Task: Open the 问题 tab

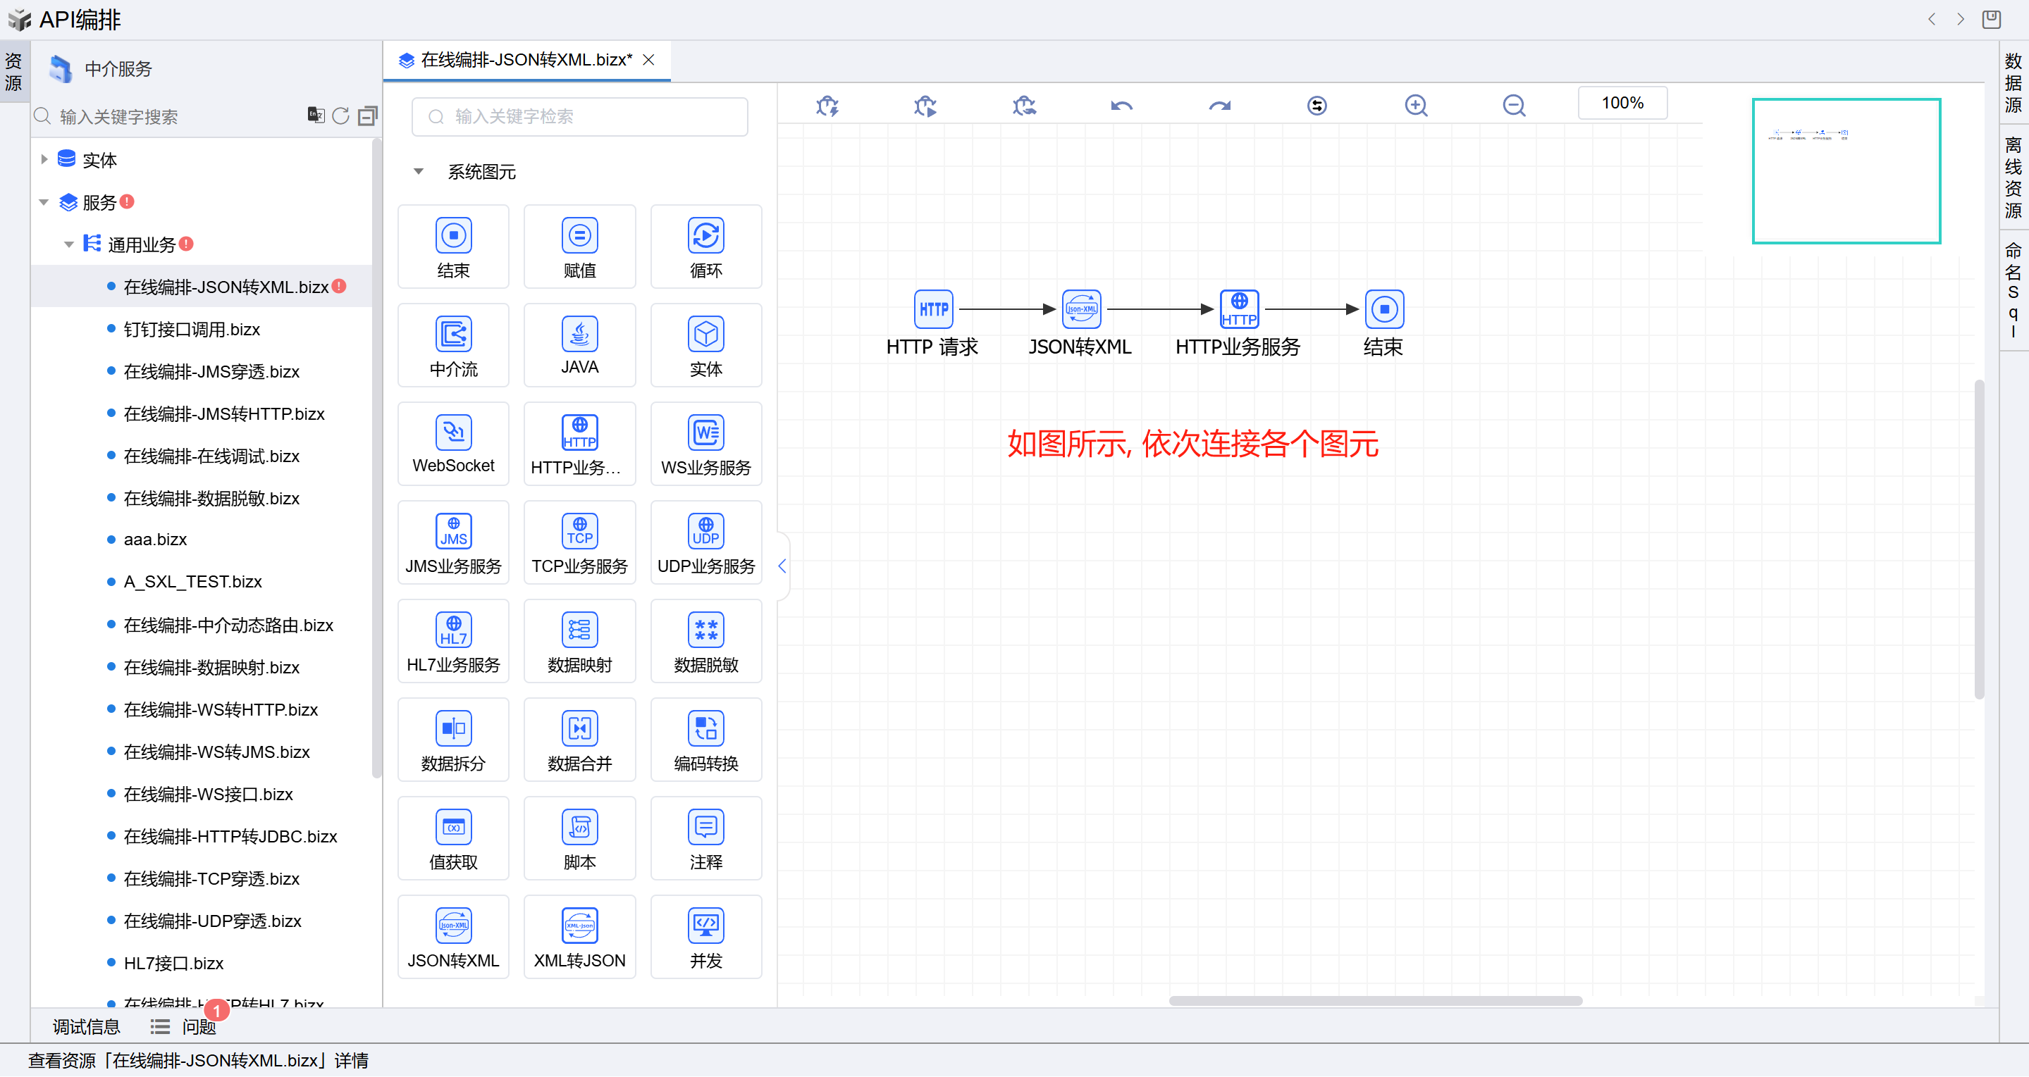Action: [198, 1026]
